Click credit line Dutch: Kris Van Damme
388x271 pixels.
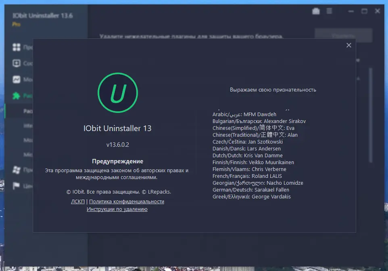248,156
